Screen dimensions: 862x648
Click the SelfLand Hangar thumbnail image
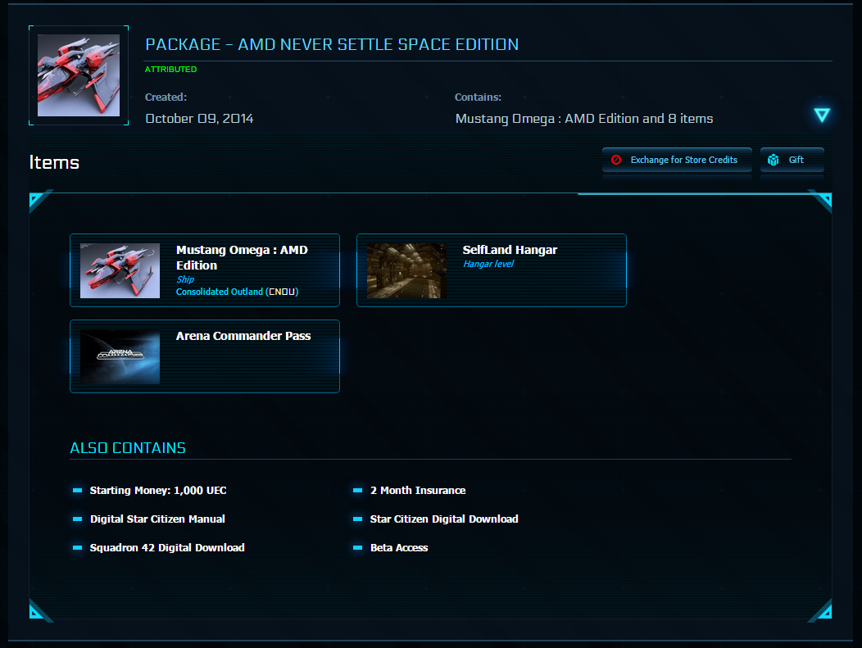(406, 271)
